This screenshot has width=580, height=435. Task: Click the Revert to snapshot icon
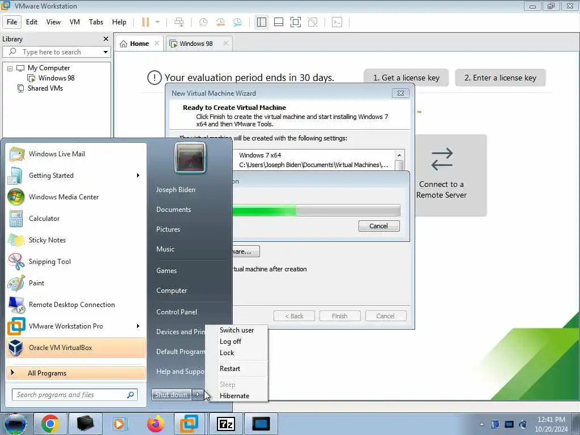pos(220,22)
